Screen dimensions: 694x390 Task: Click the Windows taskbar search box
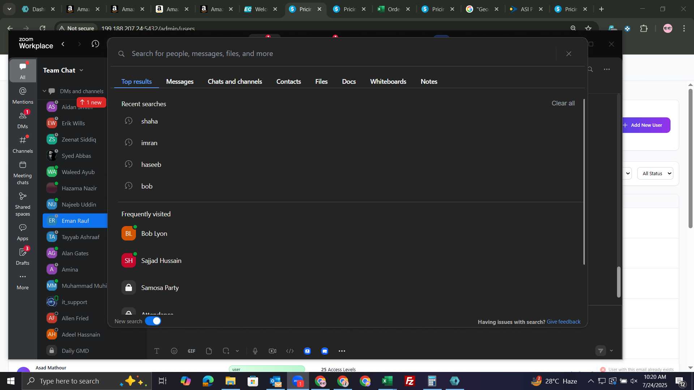click(87, 381)
